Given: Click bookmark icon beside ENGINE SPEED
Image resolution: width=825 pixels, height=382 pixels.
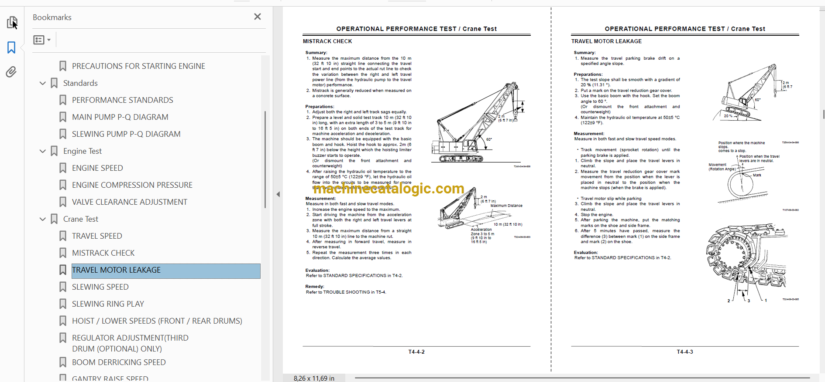Looking at the screenshot, I should 63,168.
